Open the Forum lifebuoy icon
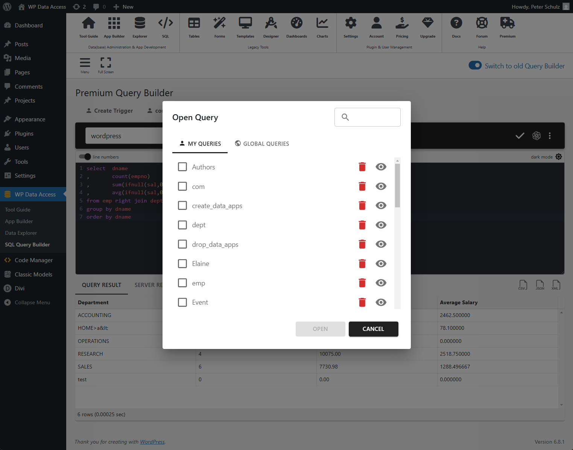This screenshot has height=450, width=573. pos(482,23)
